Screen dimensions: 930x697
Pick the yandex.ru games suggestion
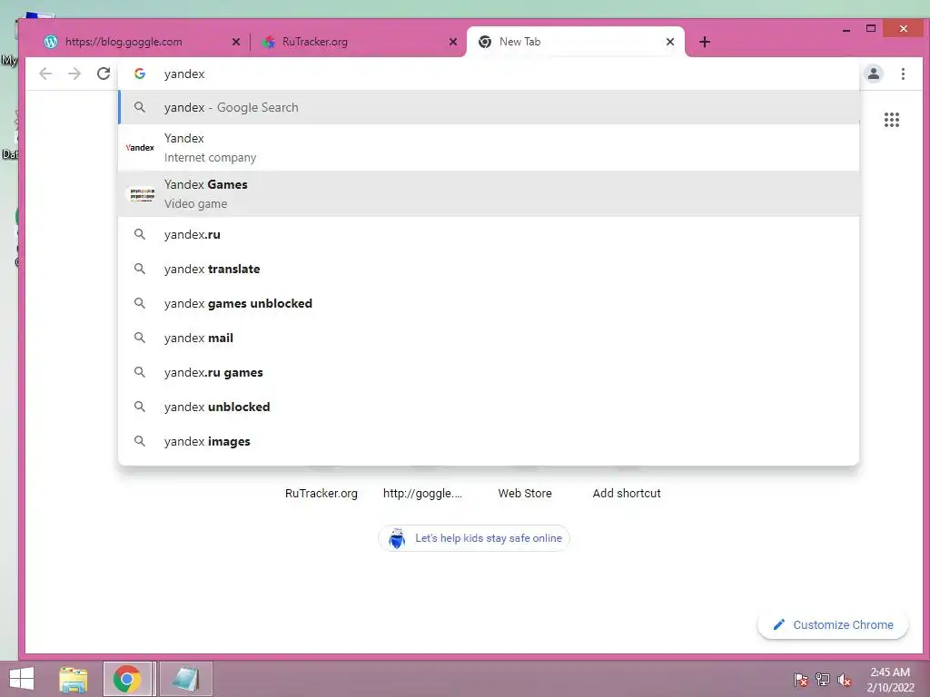pos(489,372)
